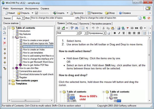Click the expand-all tree icon in sidebar
The width and height of the screenshot is (154, 109).
(5, 28)
